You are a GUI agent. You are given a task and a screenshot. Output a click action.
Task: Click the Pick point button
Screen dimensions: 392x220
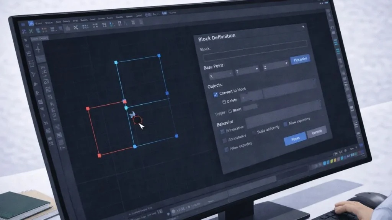tap(300, 59)
